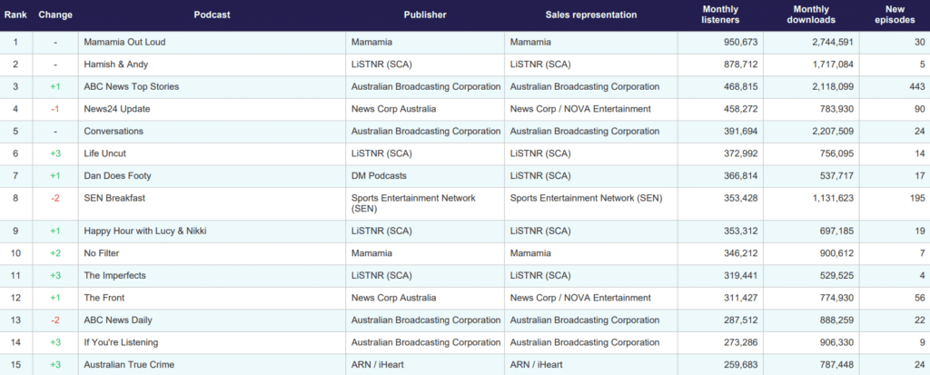
Task: Select the News24 Update podcast name
Action: tap(117, 109)
